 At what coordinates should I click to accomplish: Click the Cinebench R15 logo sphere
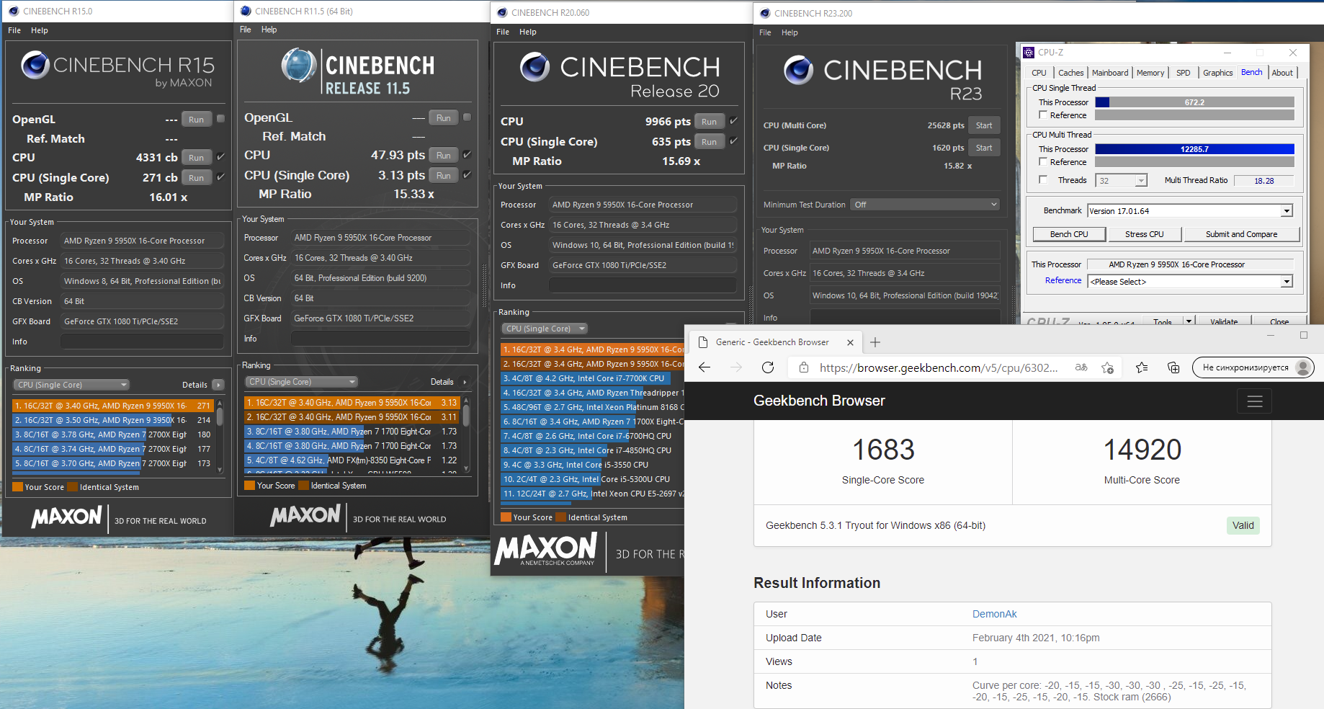click(x=35, y=65)
